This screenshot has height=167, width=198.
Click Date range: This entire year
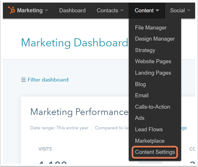pos(59,128)
